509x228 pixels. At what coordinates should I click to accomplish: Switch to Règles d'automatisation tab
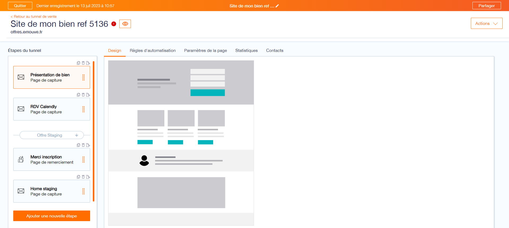pos(153,50)
